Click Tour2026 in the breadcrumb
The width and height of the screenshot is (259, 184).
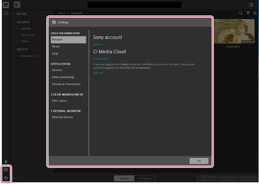click(x=77, y=13)
